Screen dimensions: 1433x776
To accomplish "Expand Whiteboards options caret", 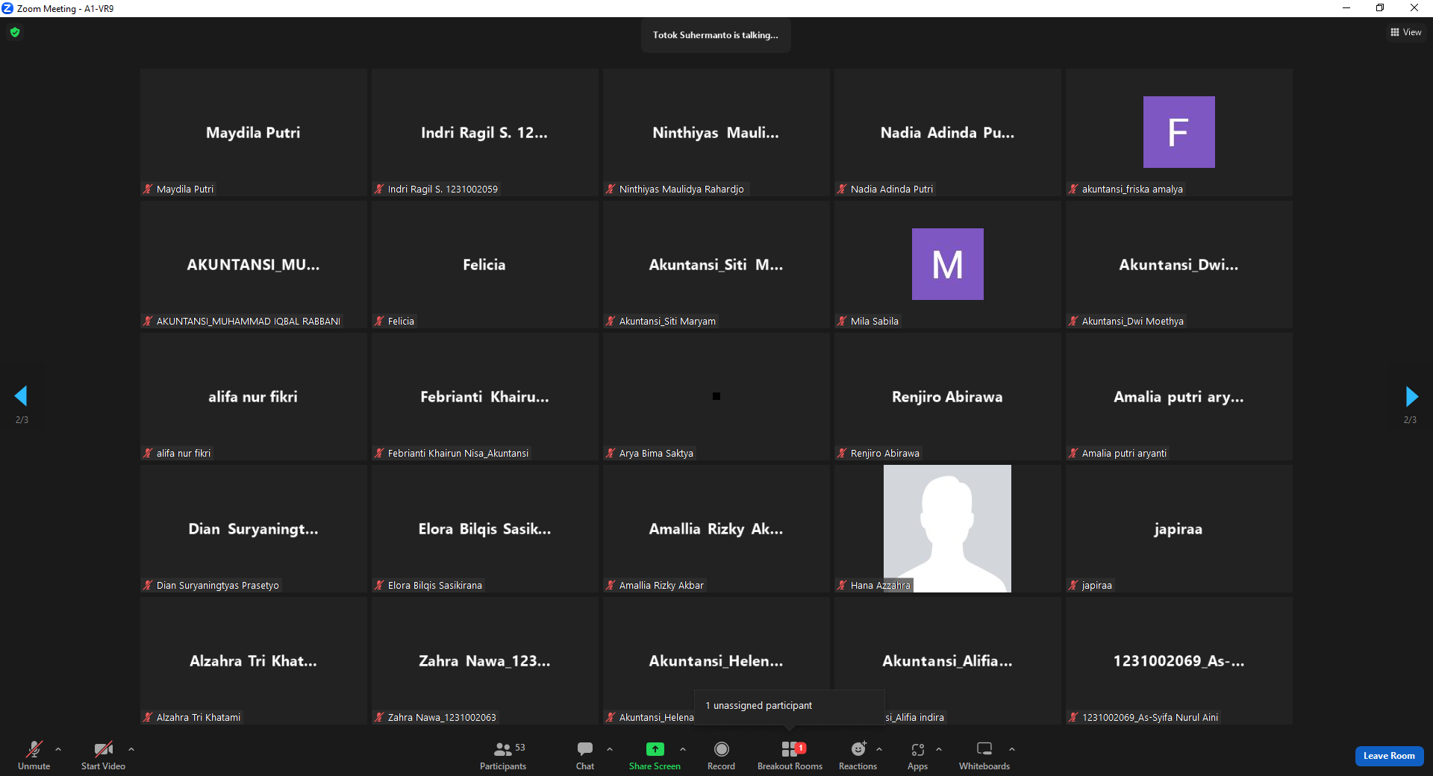I will [1012, 749].
